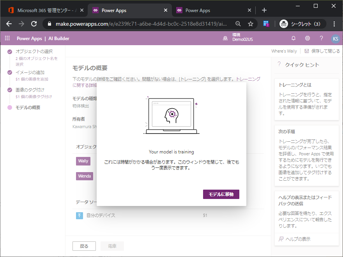Close the Microsoft 365 管理センター tab
Screen dimensions: 343x257
(x=81, y=10)
